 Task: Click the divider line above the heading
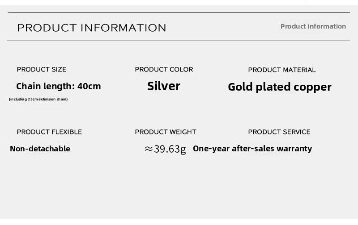point(179,13)
